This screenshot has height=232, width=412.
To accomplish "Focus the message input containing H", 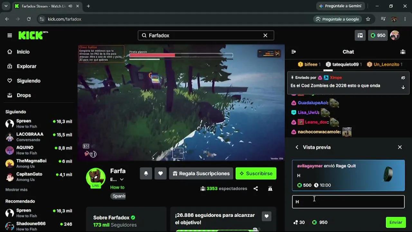I will point(348,202).
